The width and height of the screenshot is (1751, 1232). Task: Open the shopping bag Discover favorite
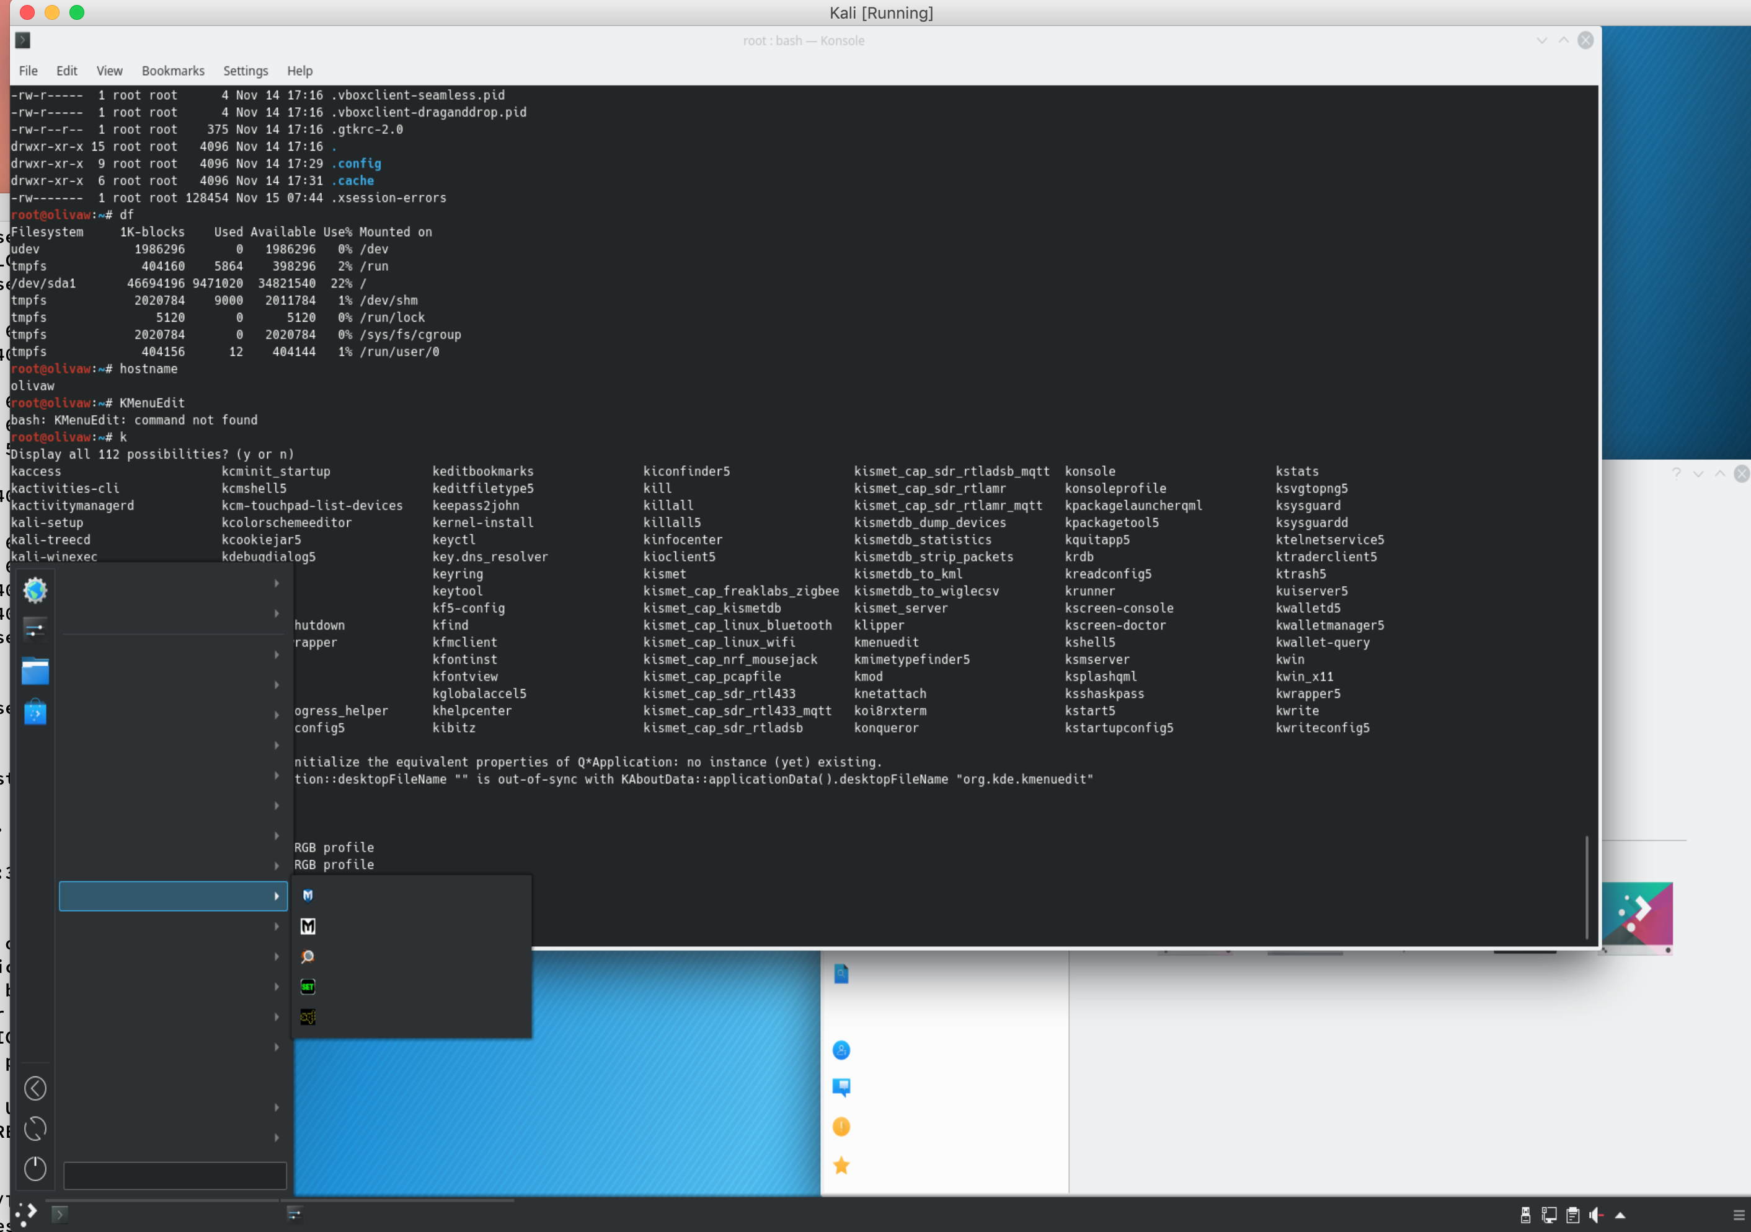coord(35,712)
